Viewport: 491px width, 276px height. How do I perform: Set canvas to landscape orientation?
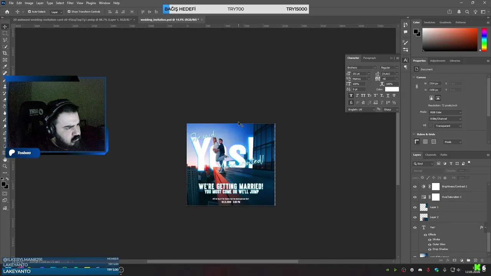coord(438,98)
